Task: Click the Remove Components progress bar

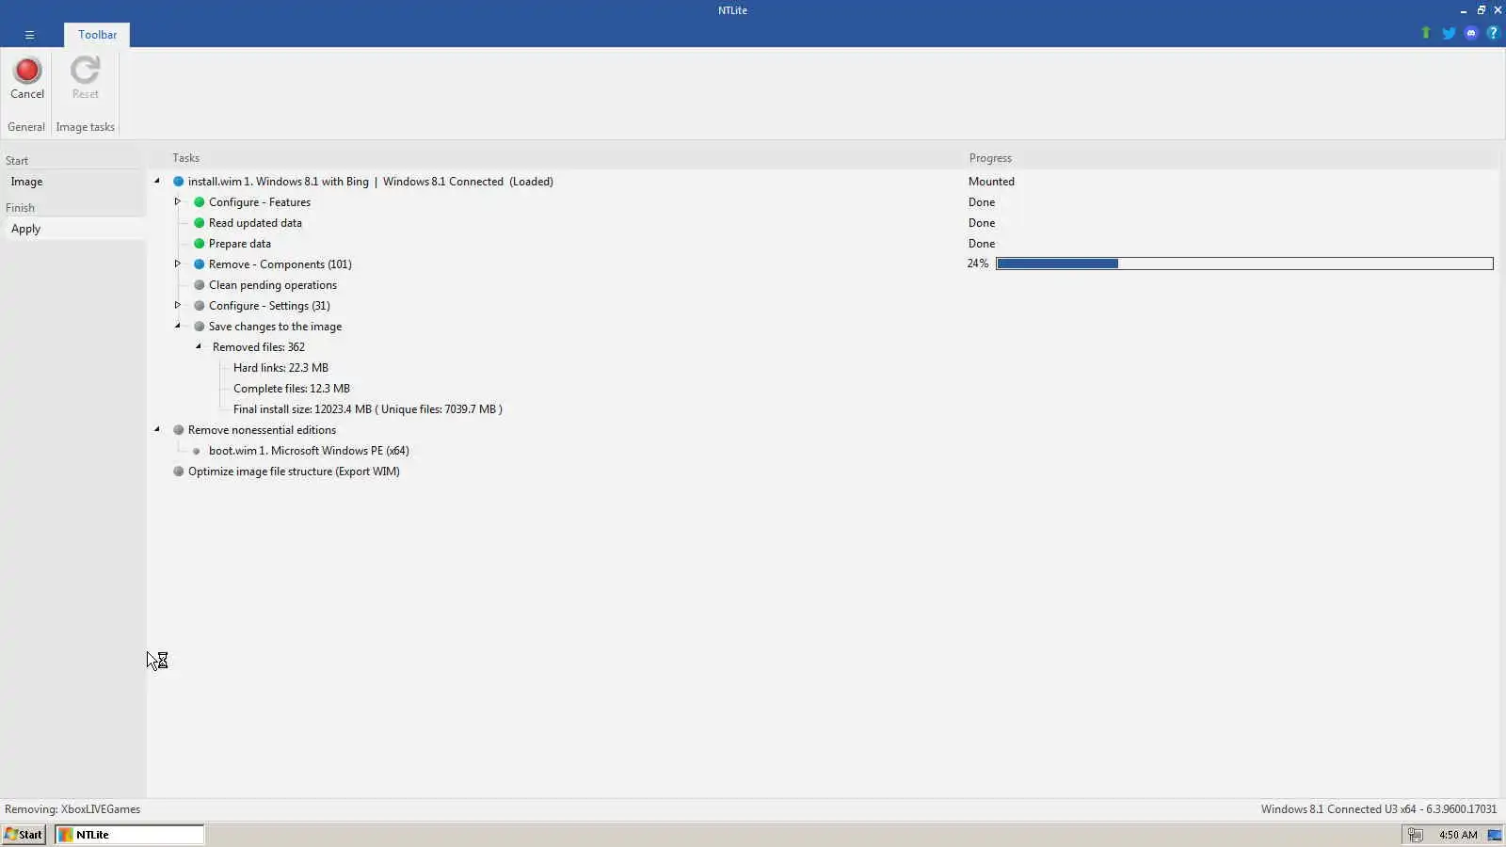Action: click(x=1244, y=264)
